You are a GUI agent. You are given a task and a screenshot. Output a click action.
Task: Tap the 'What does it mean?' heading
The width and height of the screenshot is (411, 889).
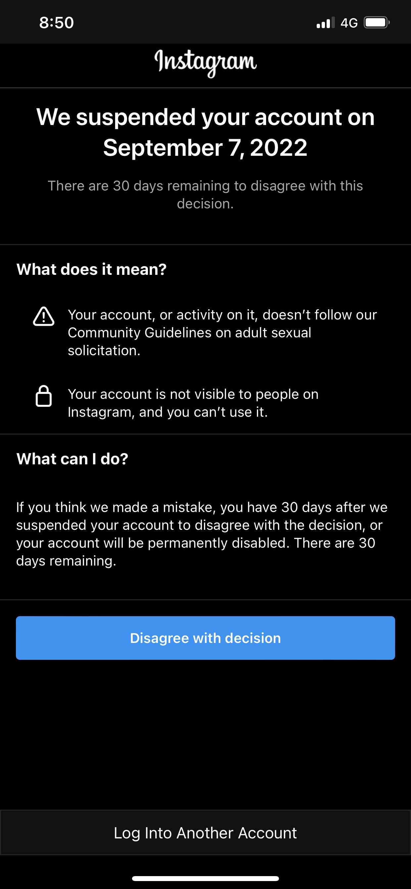point(92,269)
